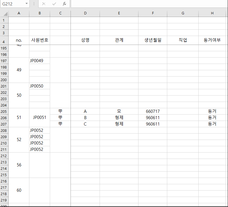The height and width of the screenshot is (207, 228).
Task: Select the 사원번호 header cell
Action: (39, 40)
